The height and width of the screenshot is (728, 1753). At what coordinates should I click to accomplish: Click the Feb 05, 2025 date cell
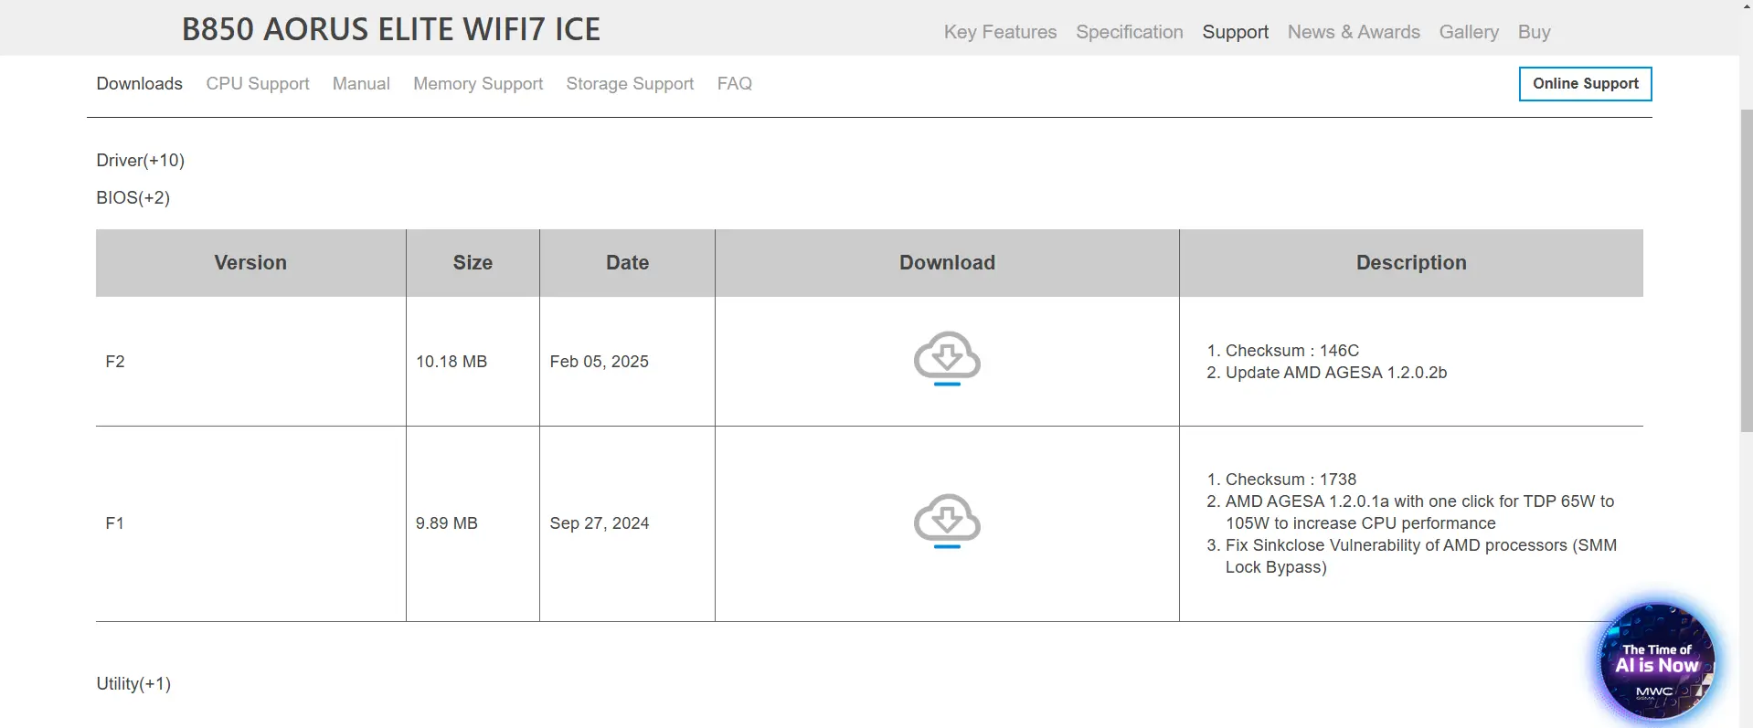coord(627,361)
